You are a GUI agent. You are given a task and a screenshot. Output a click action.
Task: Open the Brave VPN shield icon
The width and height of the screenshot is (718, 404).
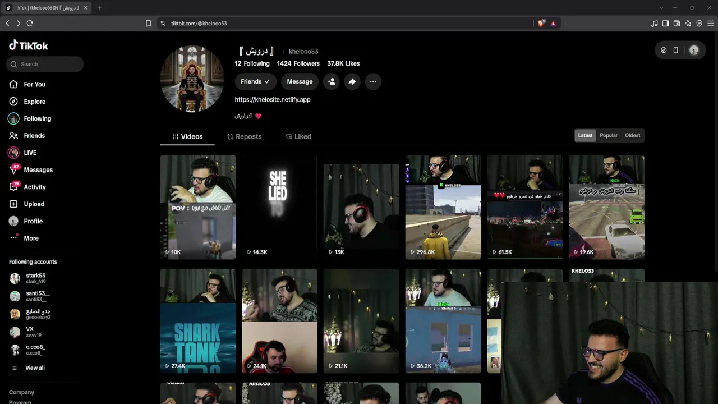[x=699, y=24]
